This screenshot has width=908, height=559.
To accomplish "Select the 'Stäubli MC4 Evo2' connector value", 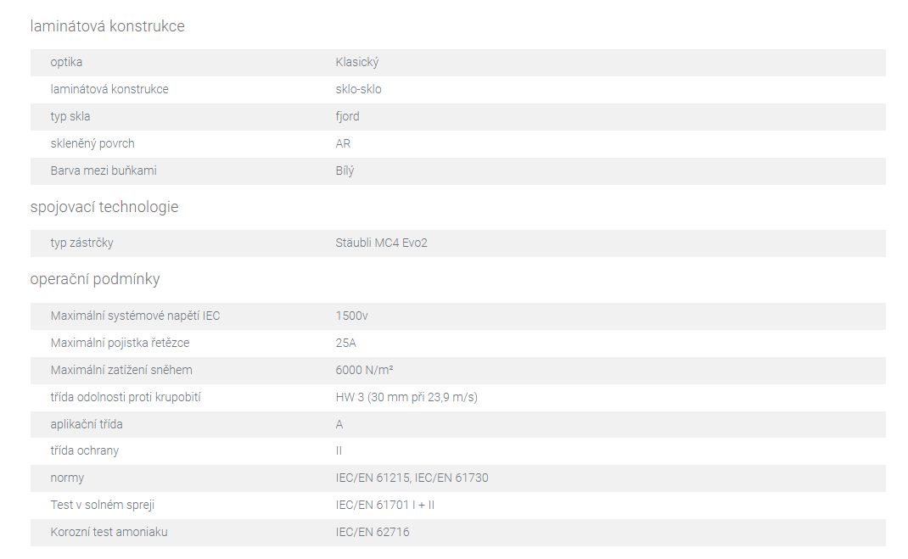I will (x=381, y=243).
